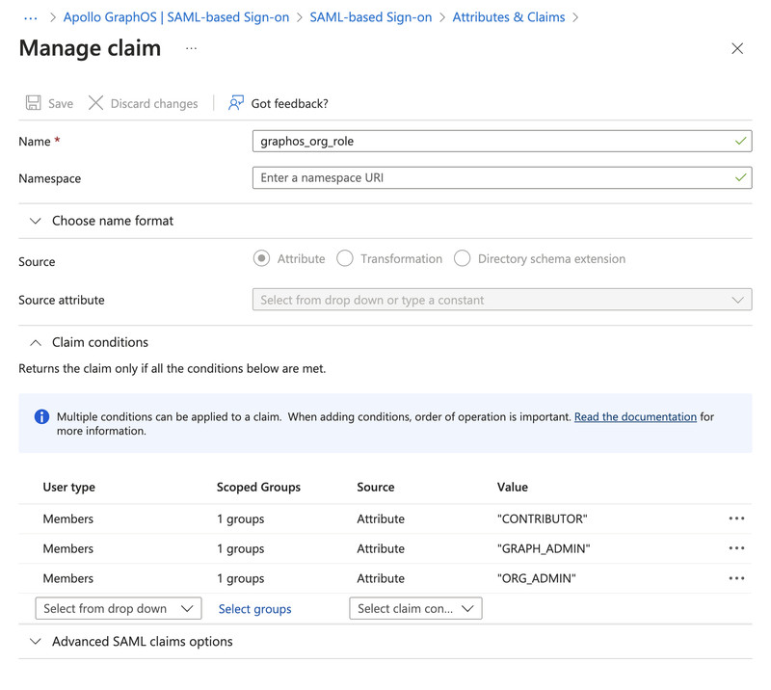Expand Advanced SAML claims options chevron

[x=36, y=641]
